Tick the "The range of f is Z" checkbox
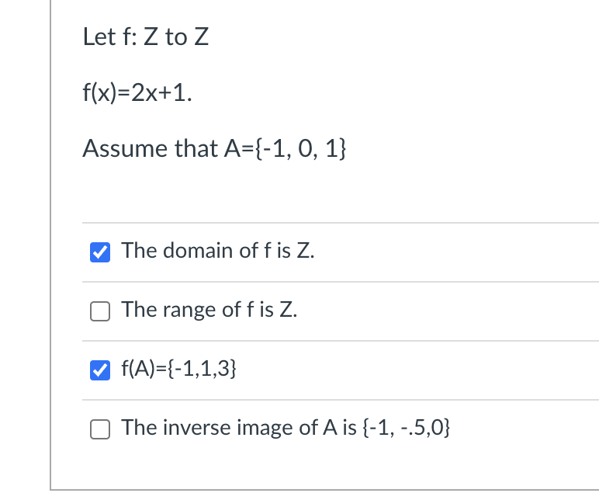Viewport: 599px width, 500px height. pos(100,311)
